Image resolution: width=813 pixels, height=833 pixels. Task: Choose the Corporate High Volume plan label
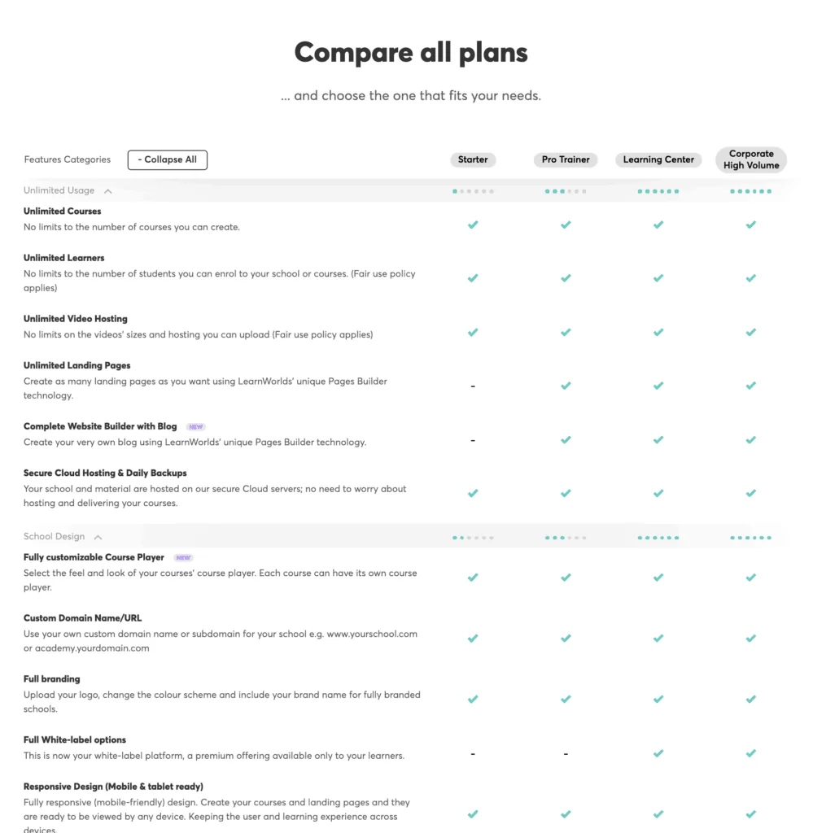(x=751, y=159)
